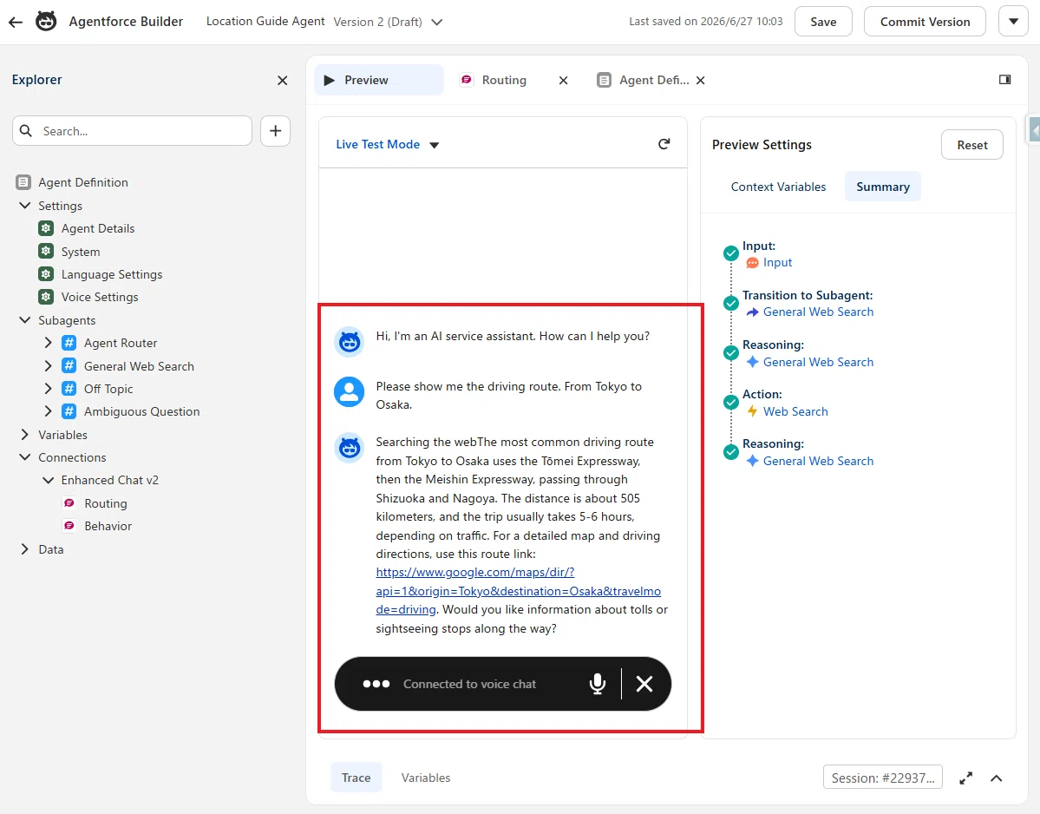Collapse the Connections section
Image resolution: width=1040 pixels, height=814 pixels.
pos(24,457)
